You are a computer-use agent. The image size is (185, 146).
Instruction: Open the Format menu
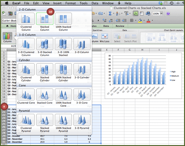[71, 3]
